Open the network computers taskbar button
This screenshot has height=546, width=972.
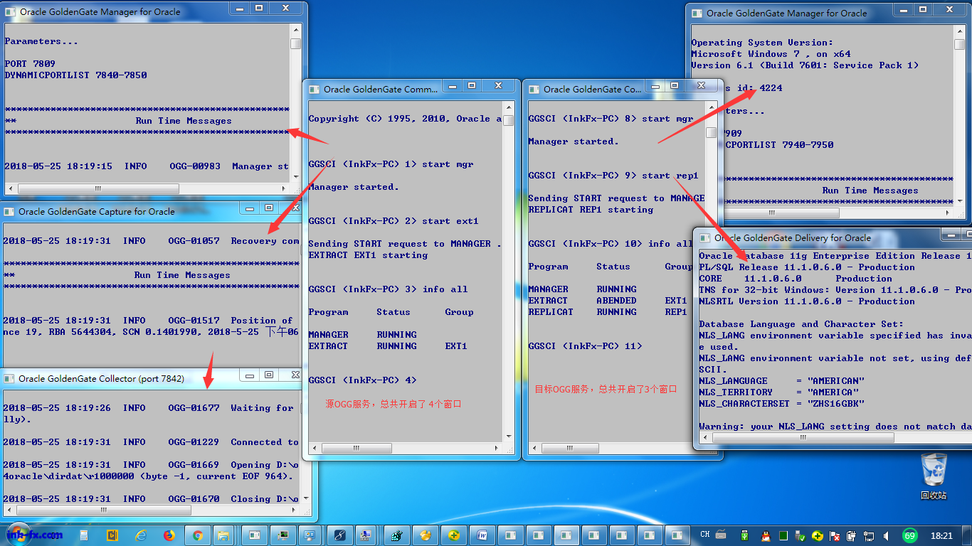(x=365, y=535)
